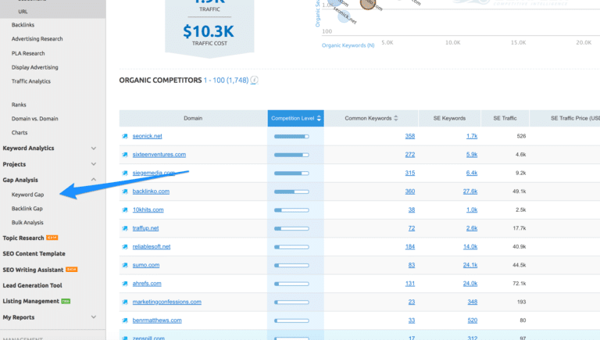Open Keyword Gap tool

point(27,195)
